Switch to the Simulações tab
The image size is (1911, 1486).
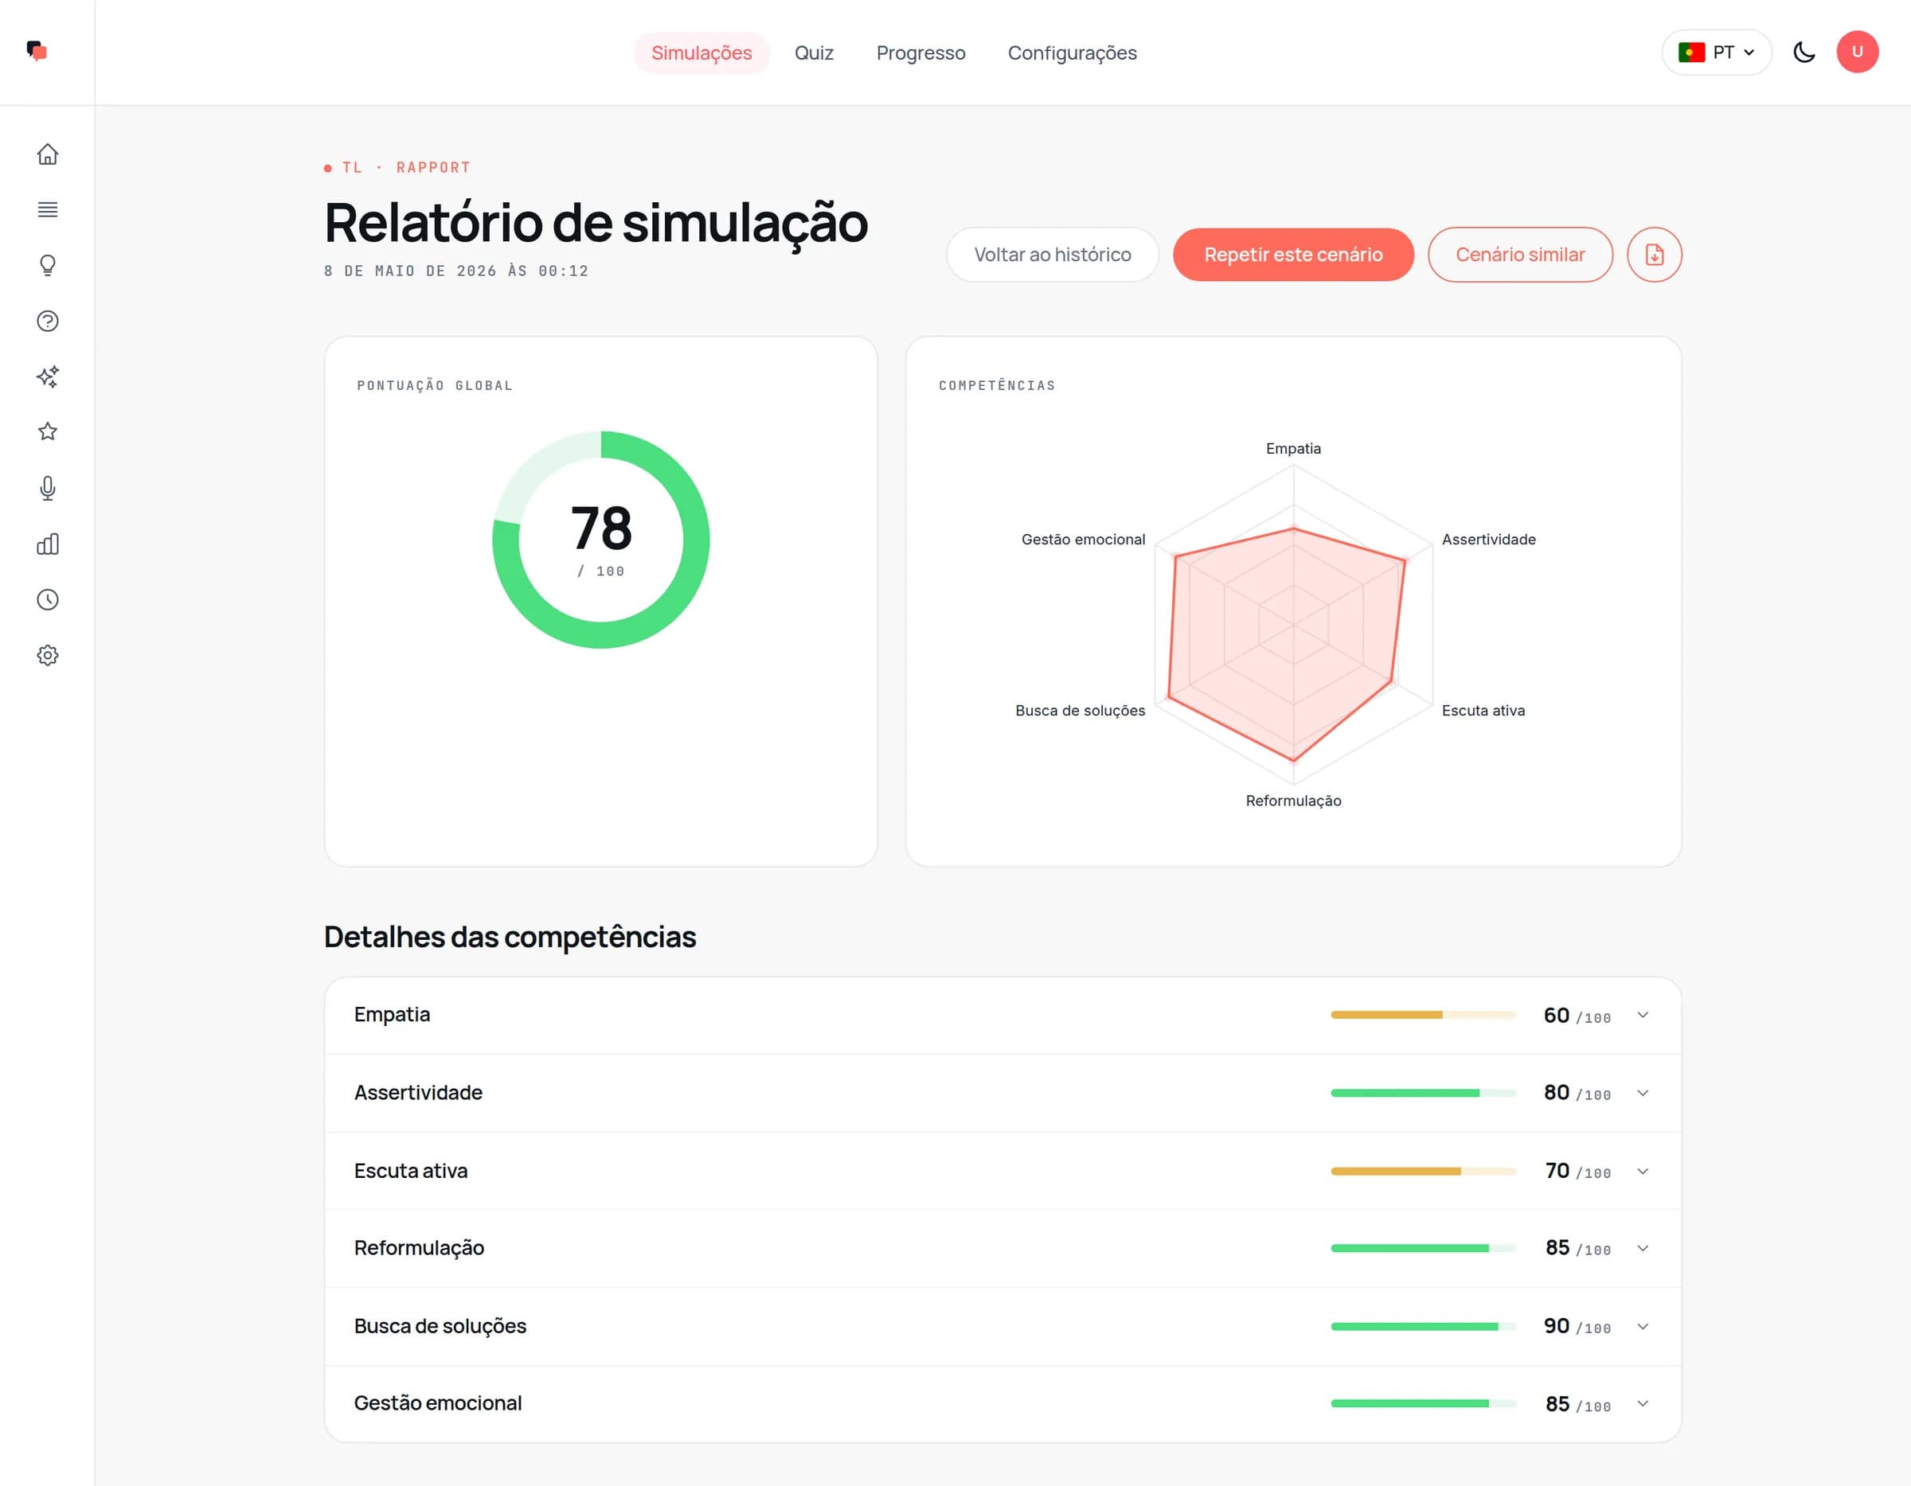701,53
